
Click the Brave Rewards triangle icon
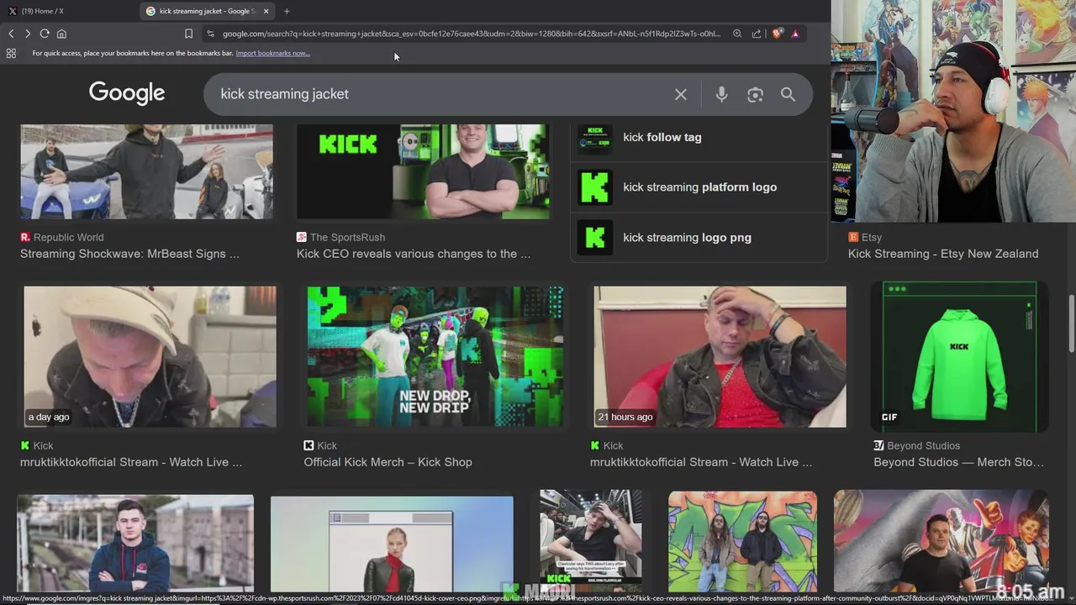click(795, 34)
